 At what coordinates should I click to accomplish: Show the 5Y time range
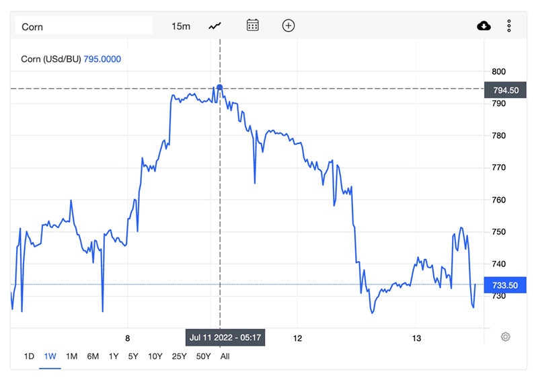pyautogui.click(x=134, y=356)
